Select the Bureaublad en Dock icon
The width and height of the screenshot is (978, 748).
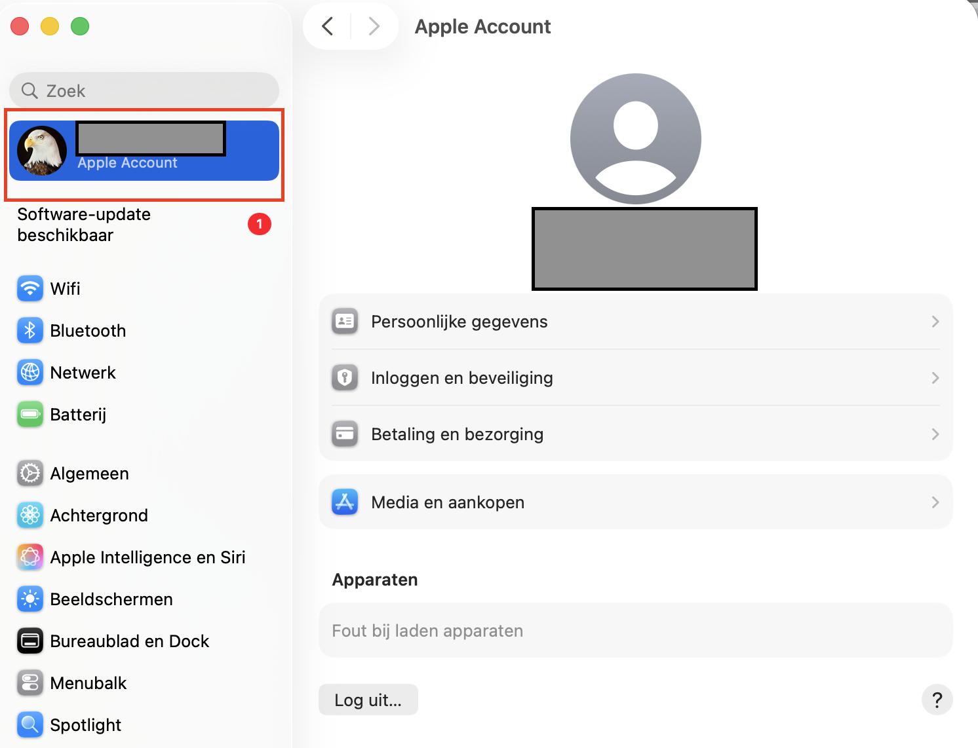point(29,641)
